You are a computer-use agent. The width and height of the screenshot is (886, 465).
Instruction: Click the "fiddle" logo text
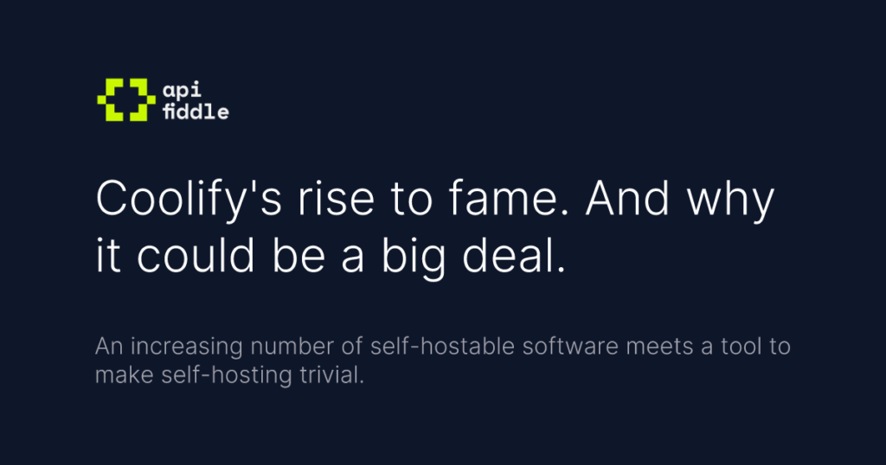click(195, 111)
